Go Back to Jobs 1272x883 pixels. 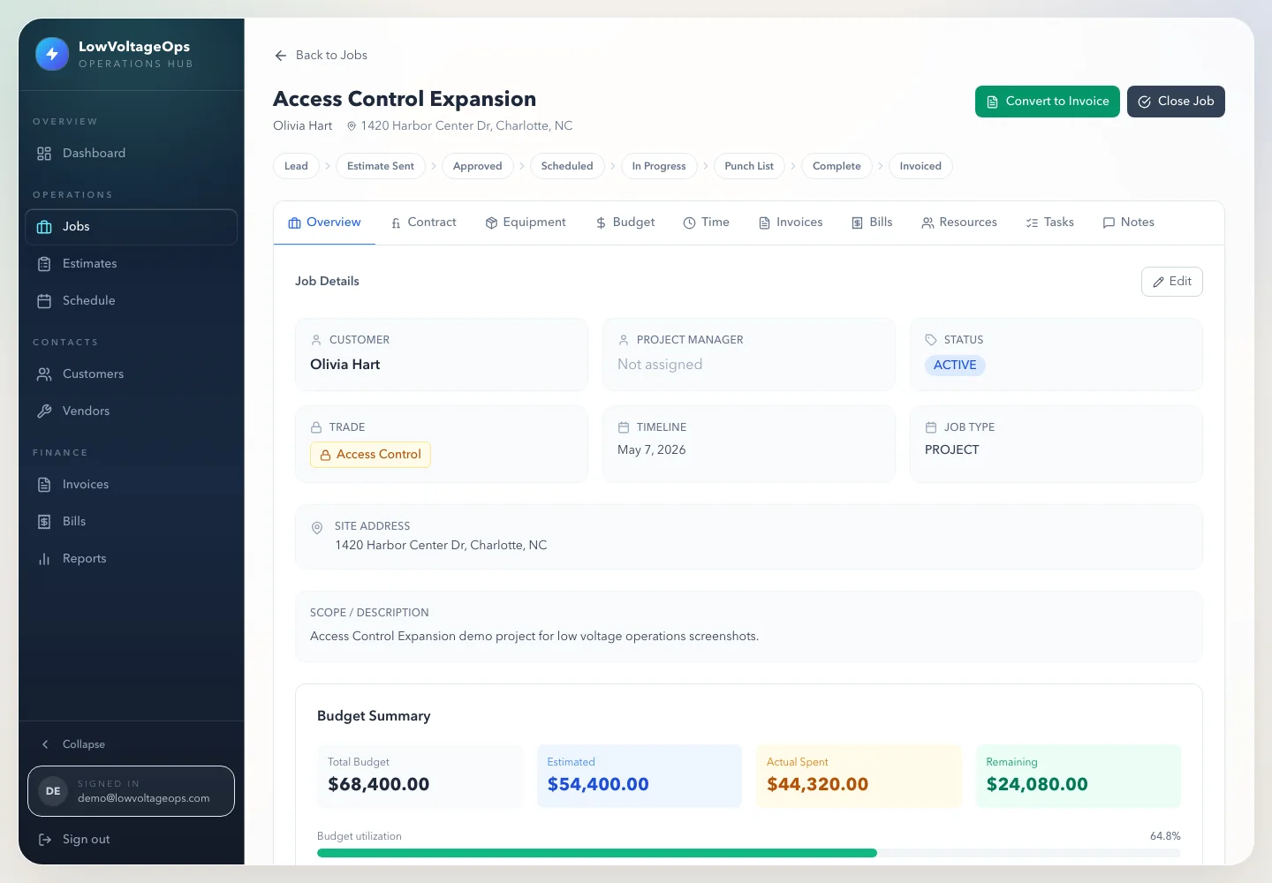click(321, 55)
